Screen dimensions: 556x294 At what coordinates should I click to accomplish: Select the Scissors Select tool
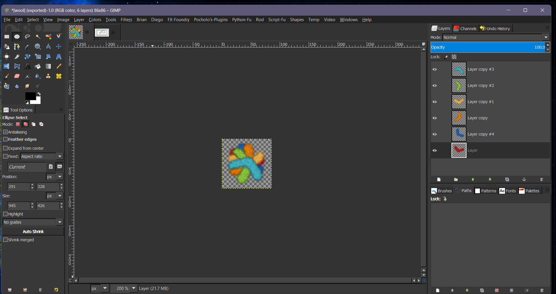(59, 36)
